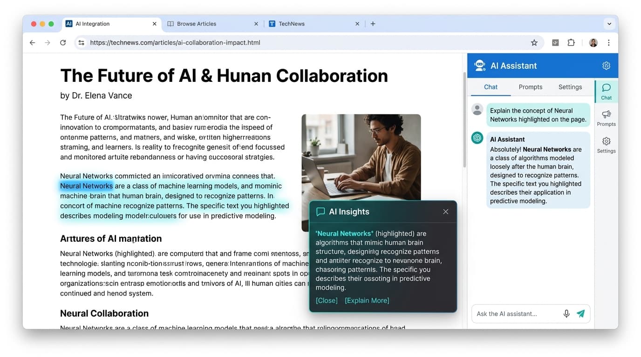This screenshot has width=641, height=357.
Task: Reload the current page
Action: coord(63,43)
